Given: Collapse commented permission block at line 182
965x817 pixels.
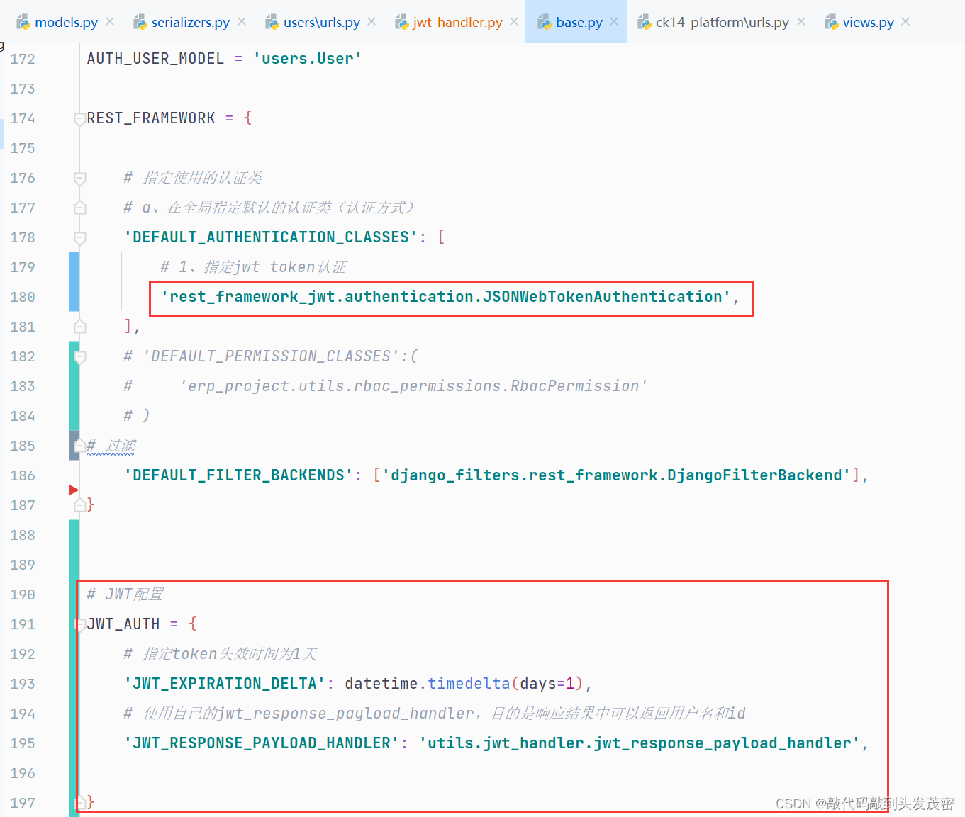Looking at the screenshot, I should (80, 357).
